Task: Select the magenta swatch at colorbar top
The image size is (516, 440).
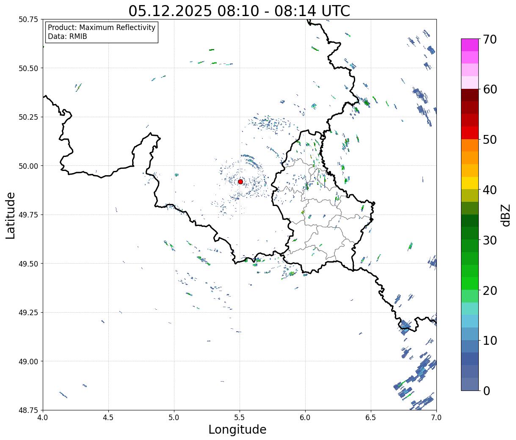Action: 470,45
